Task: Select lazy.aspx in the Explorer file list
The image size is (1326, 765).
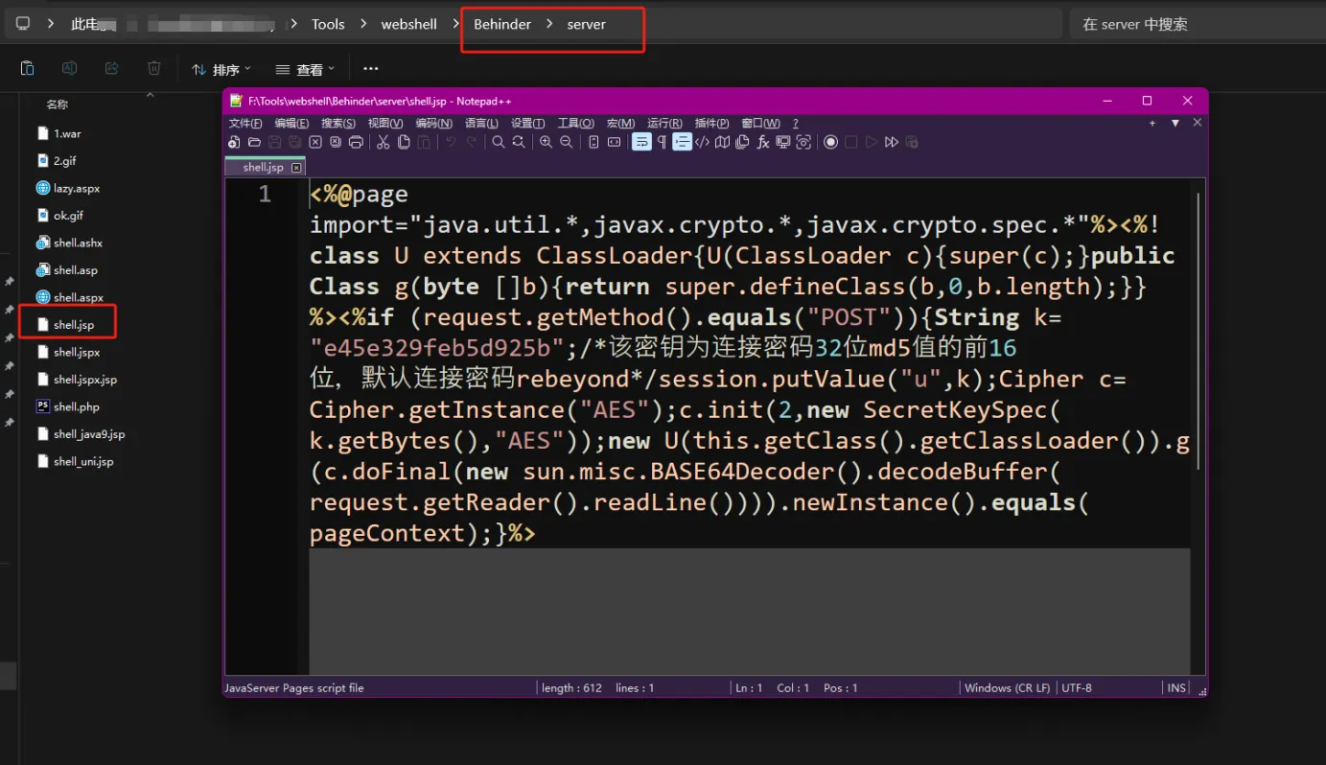Action: 68,189
